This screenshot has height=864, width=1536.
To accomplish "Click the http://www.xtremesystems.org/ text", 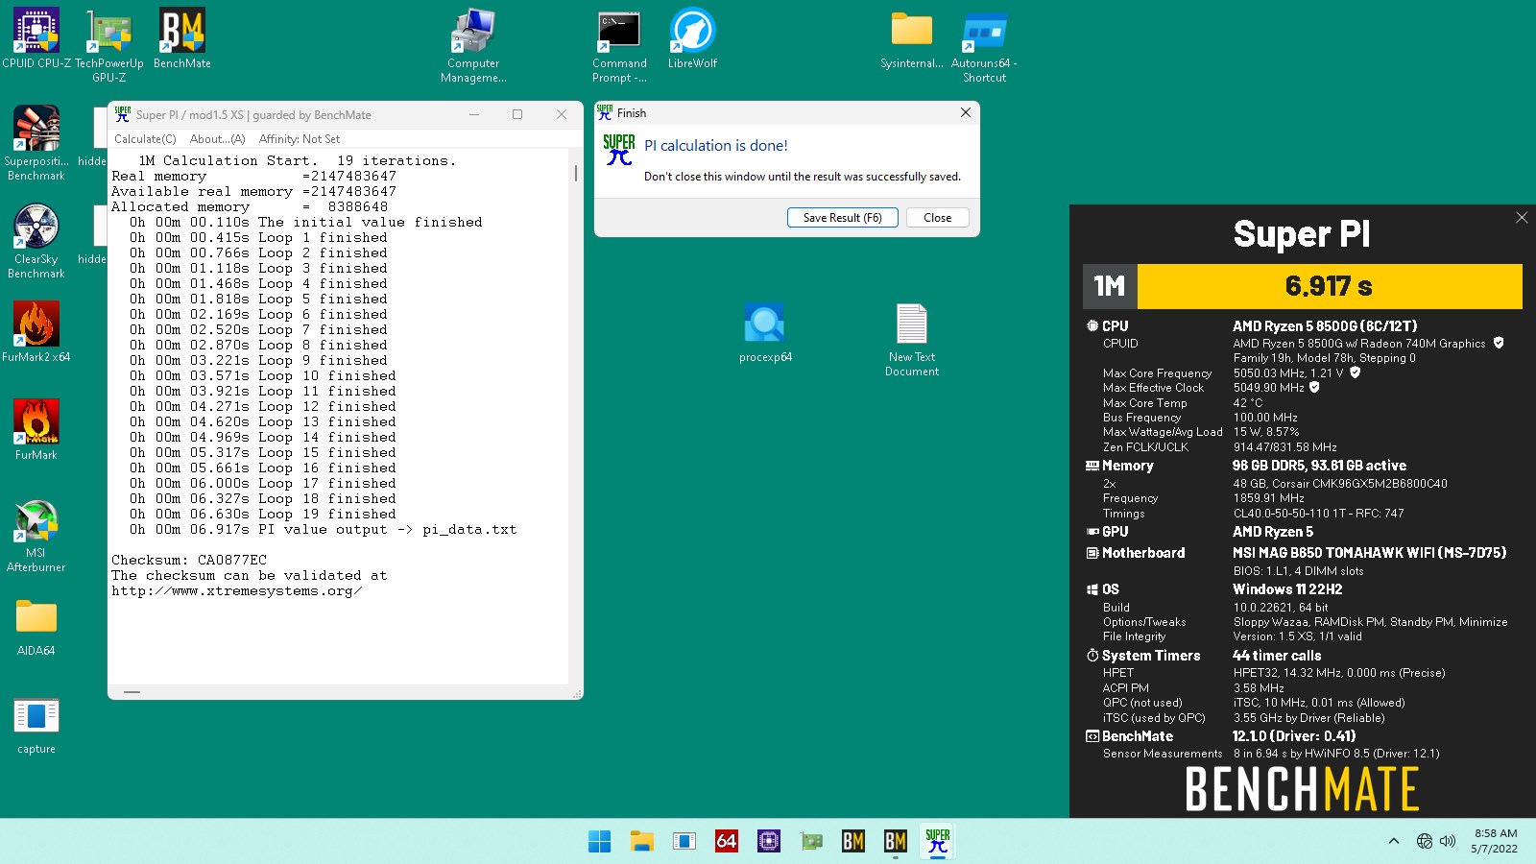I will click(236, 590).
